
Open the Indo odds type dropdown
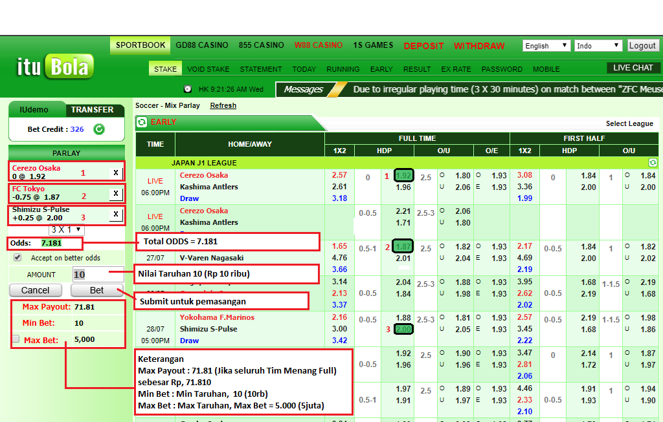click(x=598, y=46)
